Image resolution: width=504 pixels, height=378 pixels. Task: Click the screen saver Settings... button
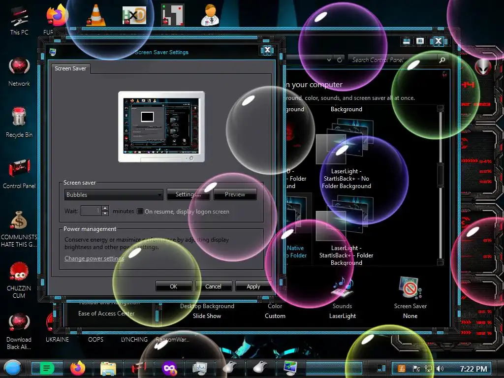(188, 194)
